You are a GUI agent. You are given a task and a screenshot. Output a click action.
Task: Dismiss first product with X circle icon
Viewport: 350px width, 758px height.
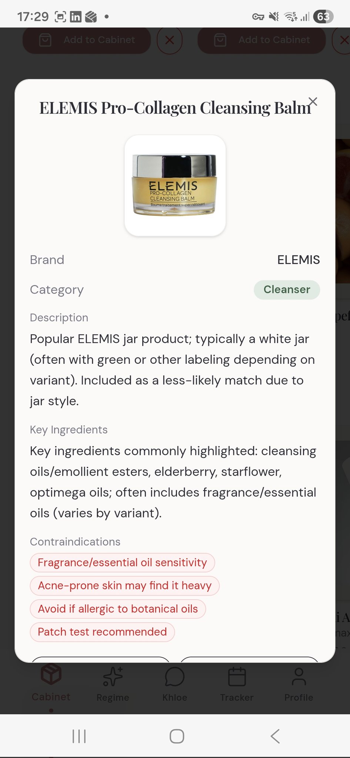pyautogui.click(x=170, y=40)
